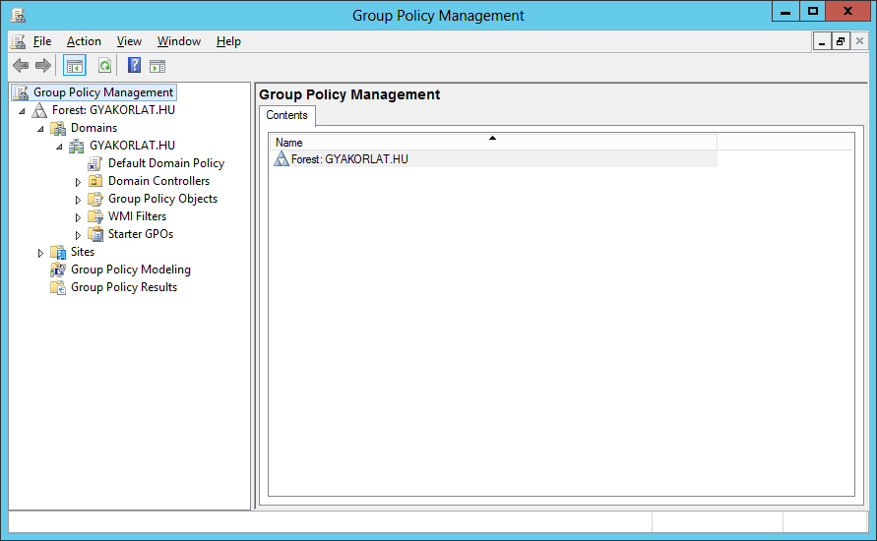Sort list by Name column header
Viewport: 877px width, 541px height.
tap(493, 142)
